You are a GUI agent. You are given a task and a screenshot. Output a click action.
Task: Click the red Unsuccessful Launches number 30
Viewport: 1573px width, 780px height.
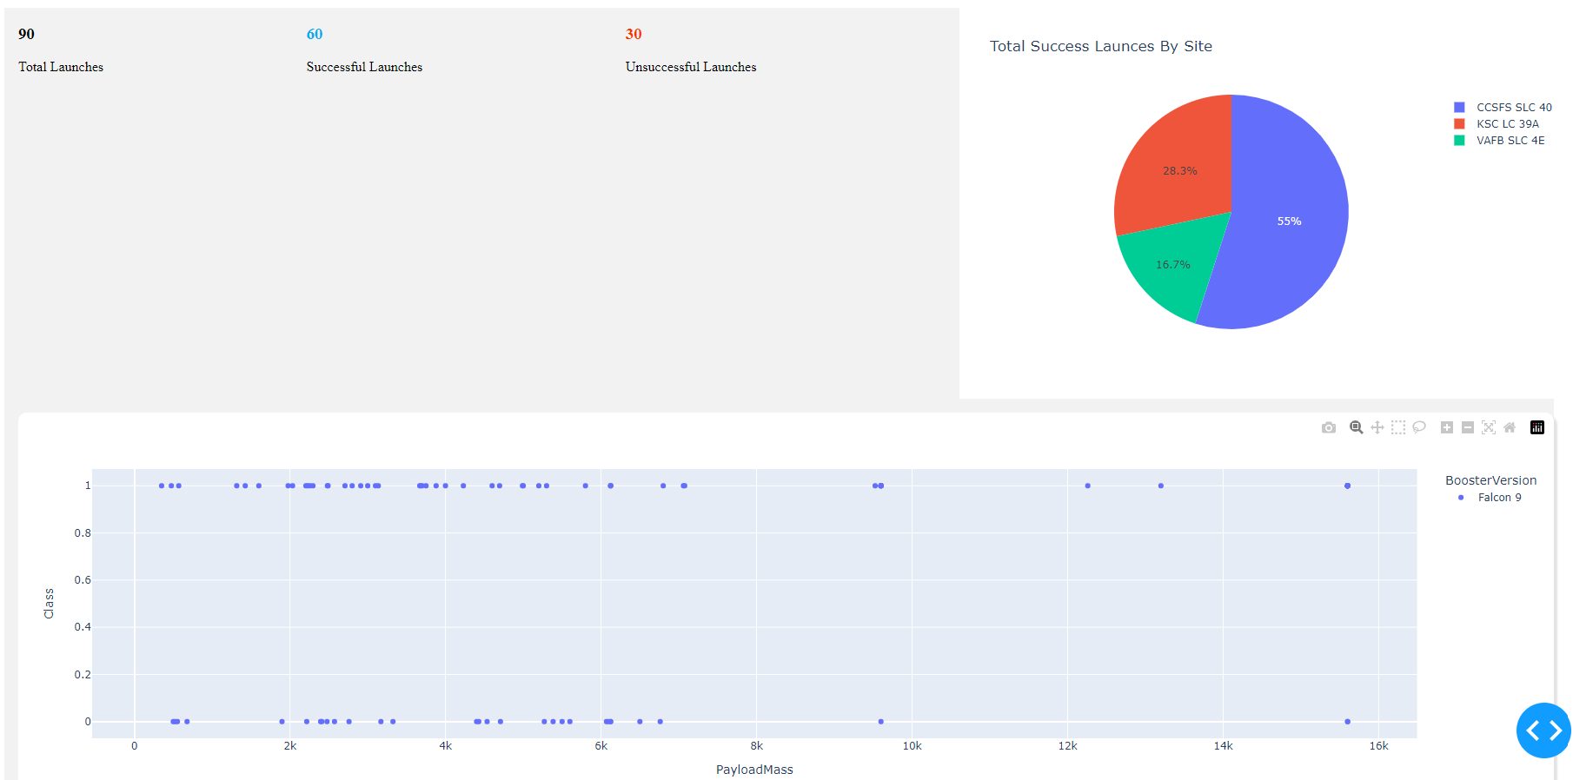click(634, 35)
